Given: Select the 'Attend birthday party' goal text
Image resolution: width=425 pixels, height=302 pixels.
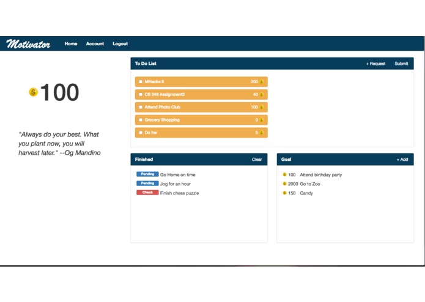Looking at the screenshot, I should tap(320, 175).
